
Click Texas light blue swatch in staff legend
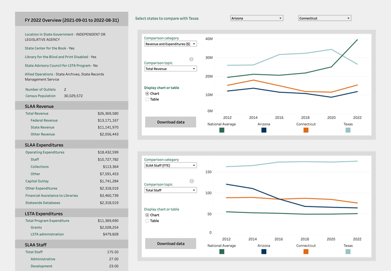point(348,251)
